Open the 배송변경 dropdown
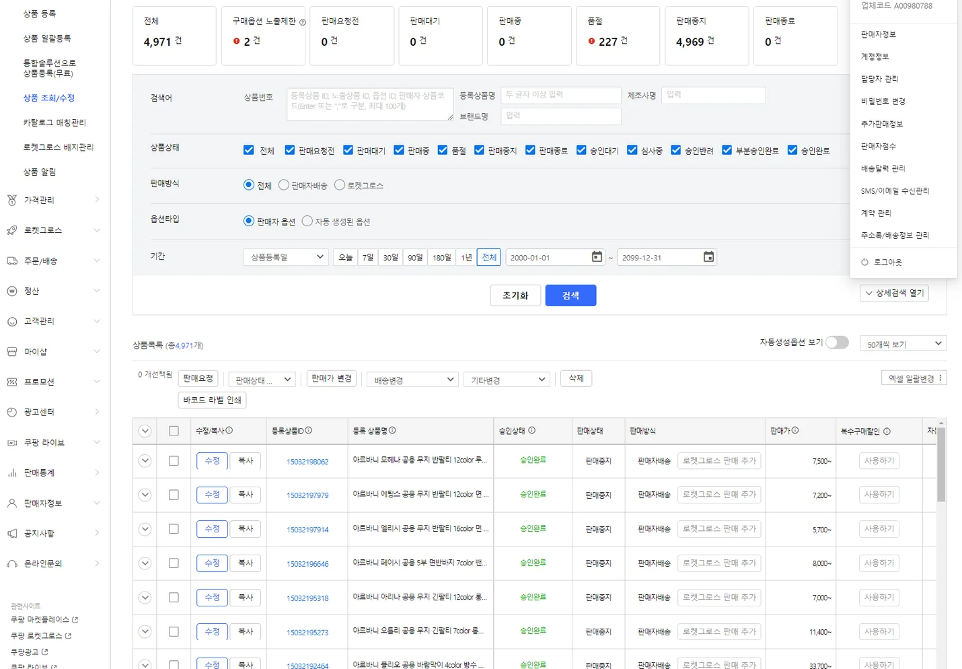The image size is (962, 669). [412, 380]
